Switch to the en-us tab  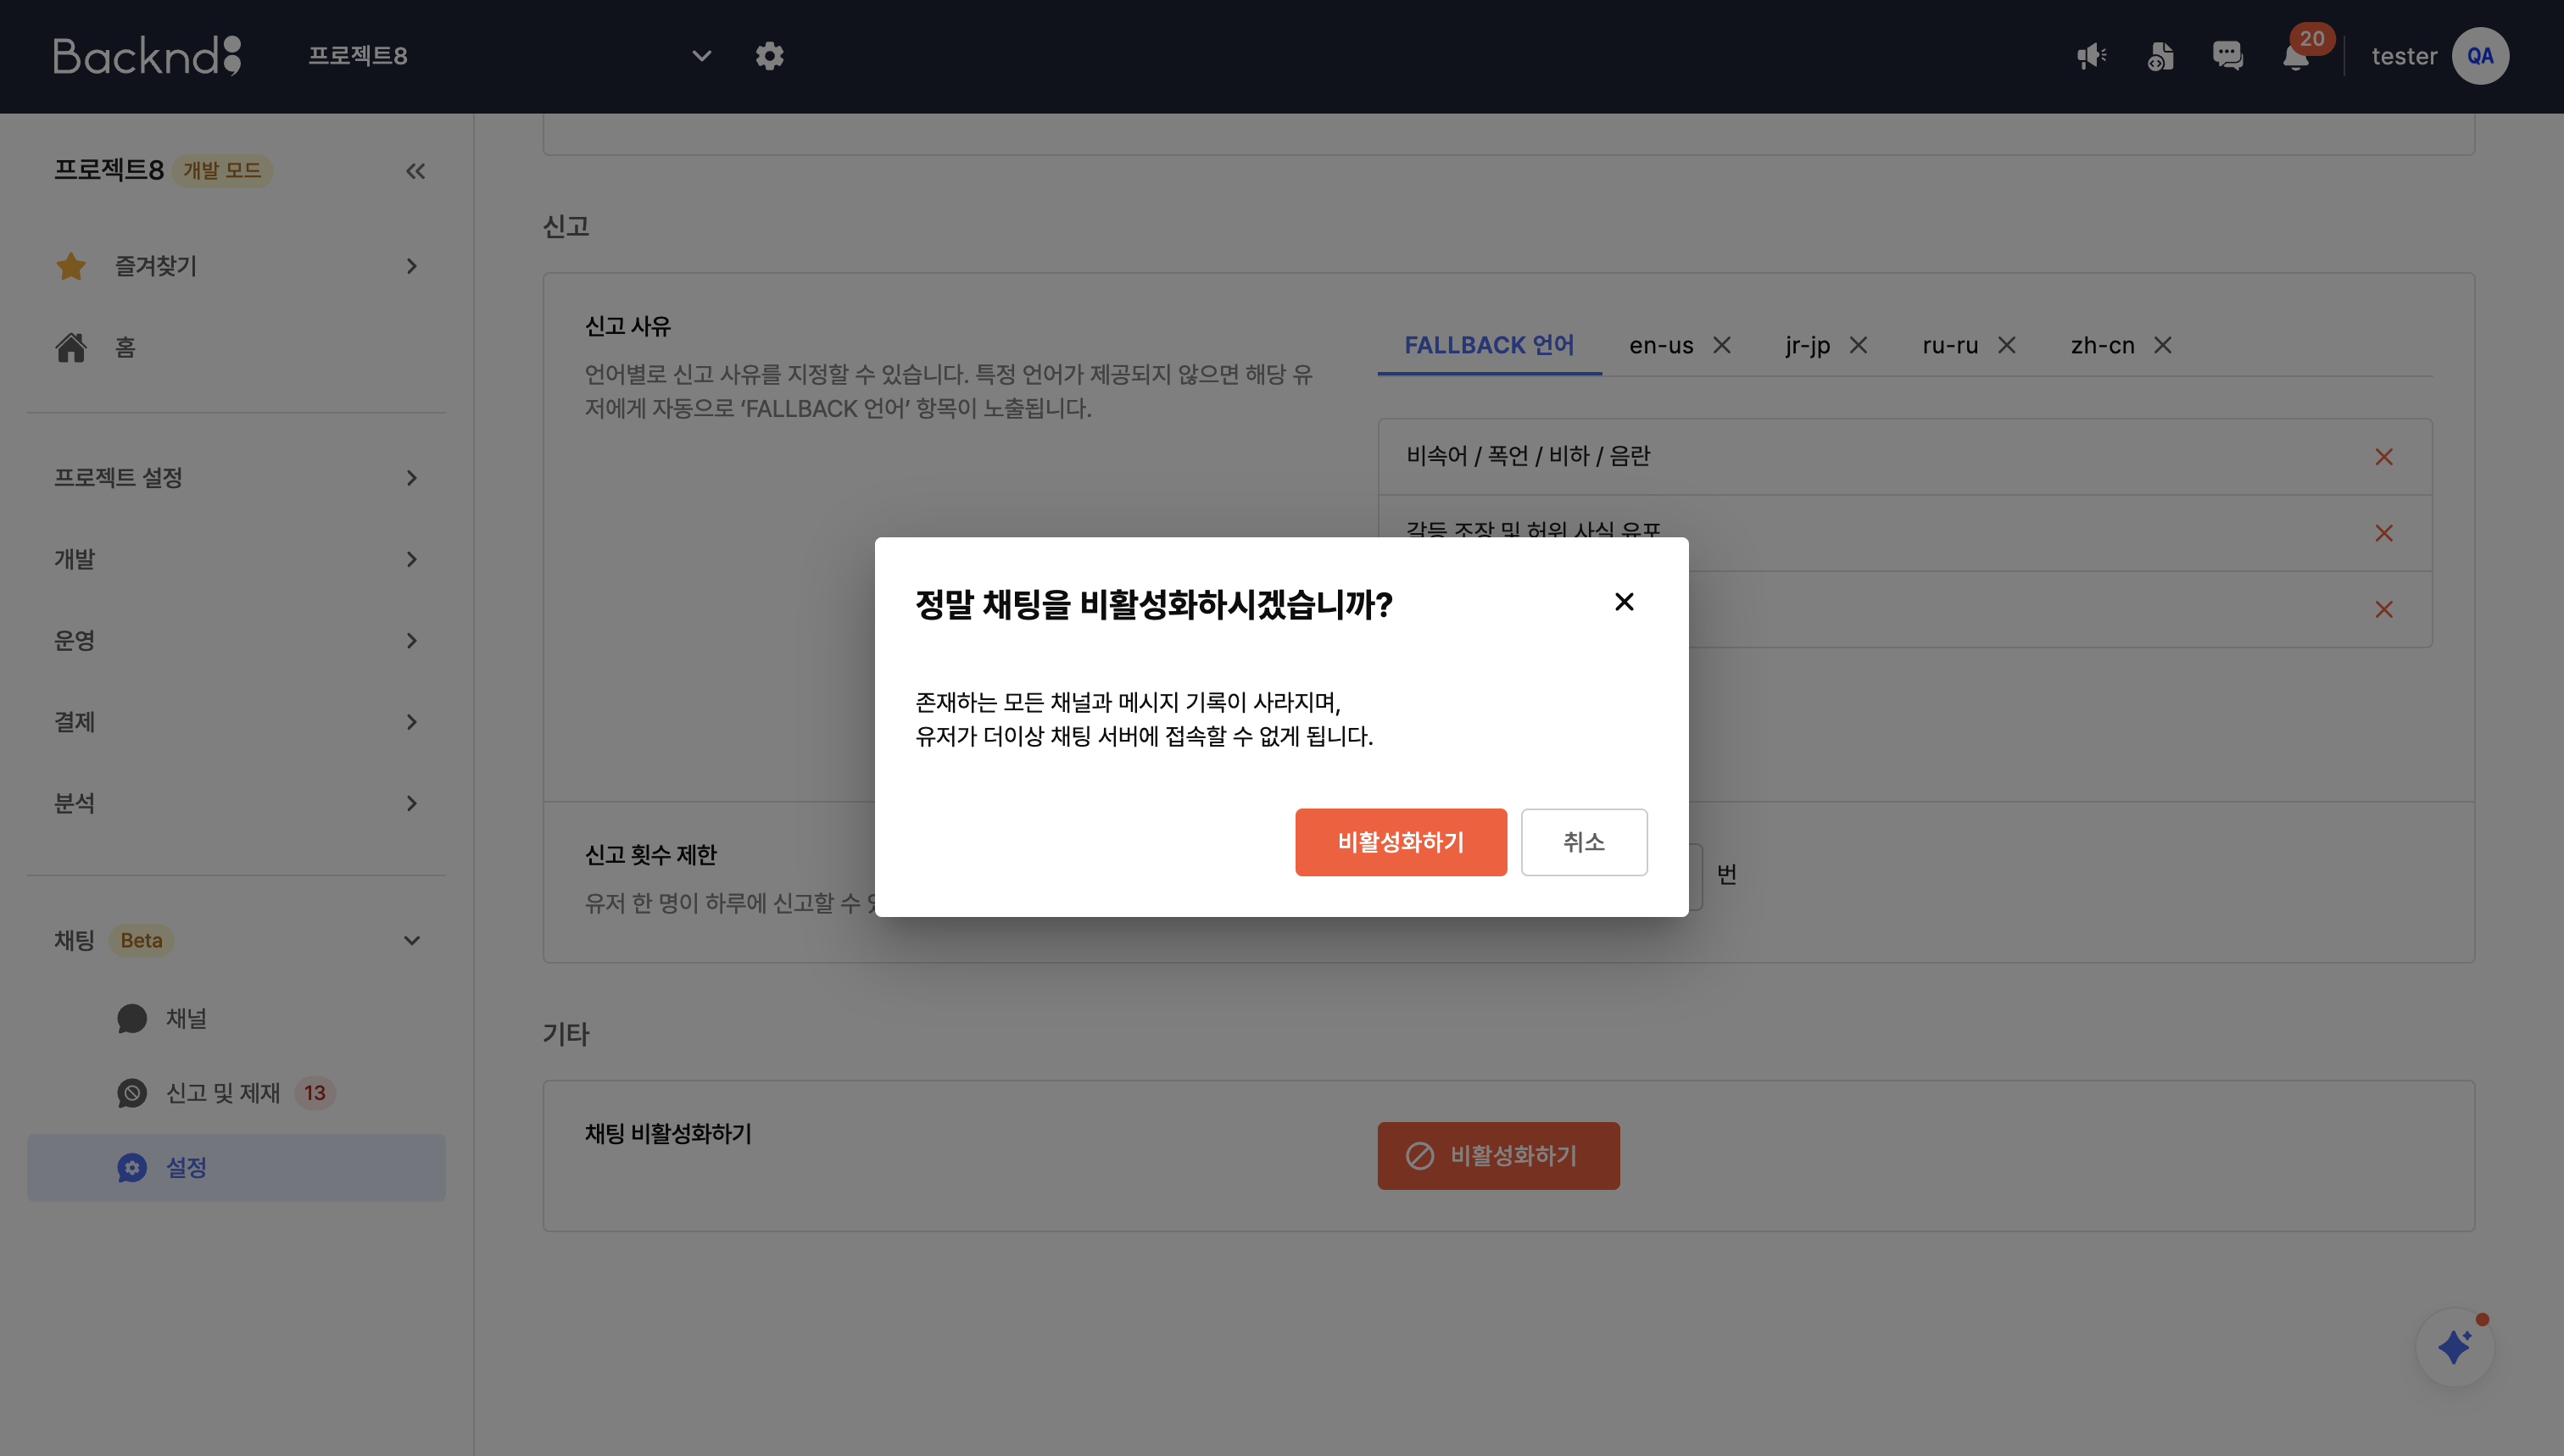coord(1661,345)
